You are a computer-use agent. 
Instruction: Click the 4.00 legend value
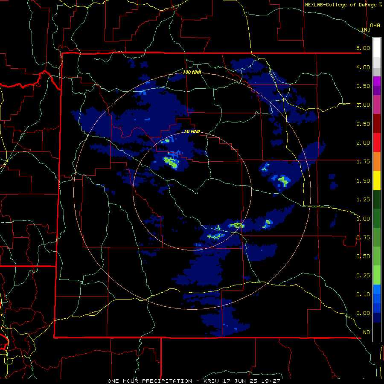pos(363,67)
